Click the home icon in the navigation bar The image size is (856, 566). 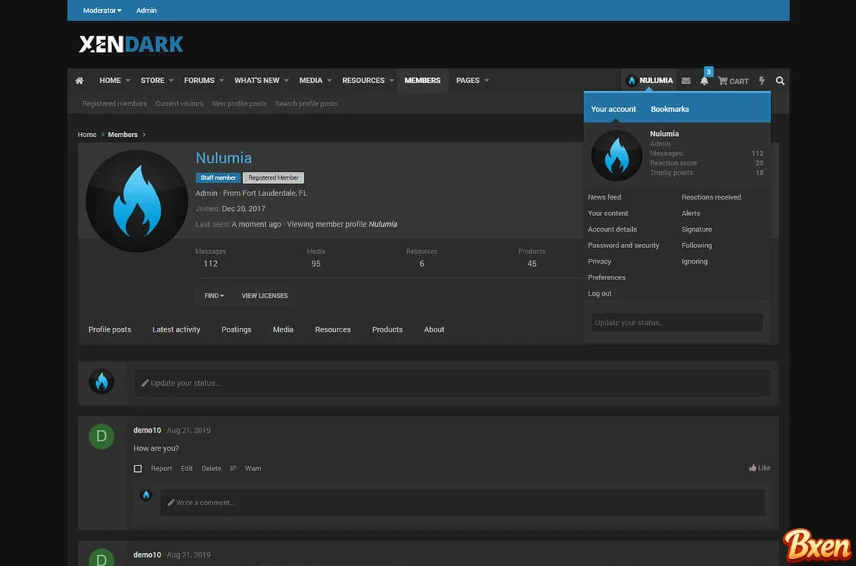pos(79,81)
